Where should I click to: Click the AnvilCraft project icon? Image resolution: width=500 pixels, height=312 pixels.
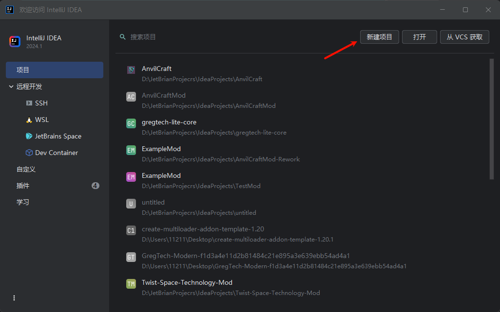tap(131, 70)
